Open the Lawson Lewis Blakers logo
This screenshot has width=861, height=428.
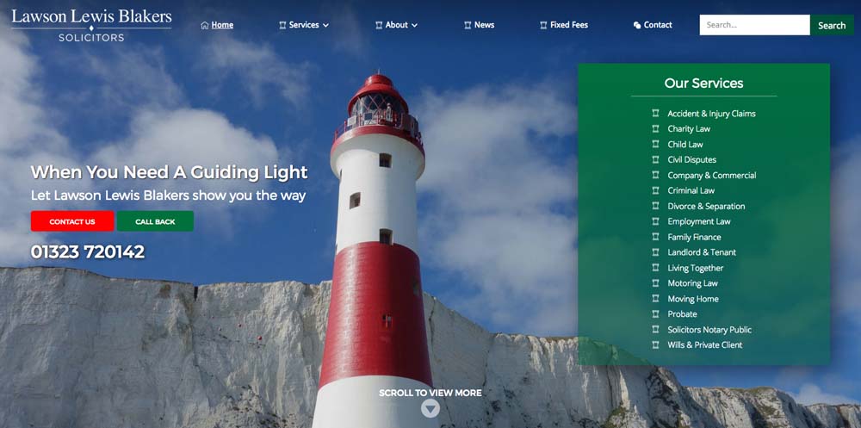pyautogui.click(x=91, y=25)
